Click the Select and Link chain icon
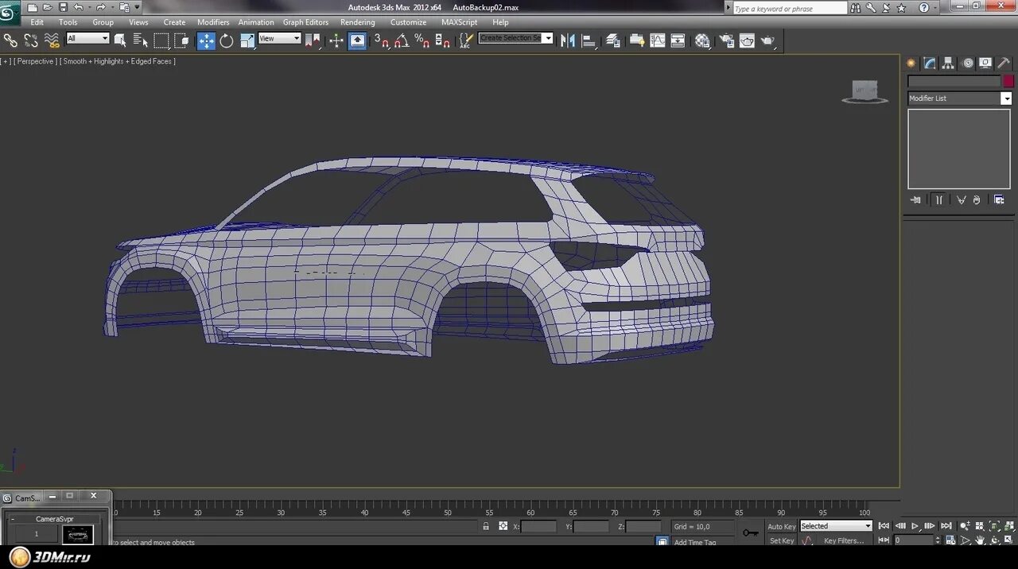1018x569 pixels. click(10, 40)
